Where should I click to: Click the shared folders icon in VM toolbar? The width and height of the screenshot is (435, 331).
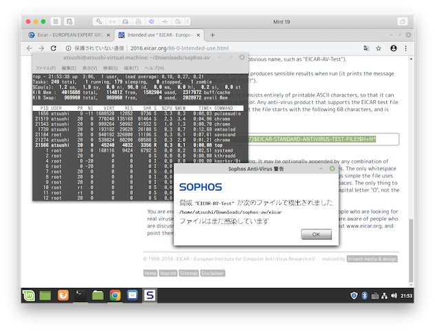[178, 21]
